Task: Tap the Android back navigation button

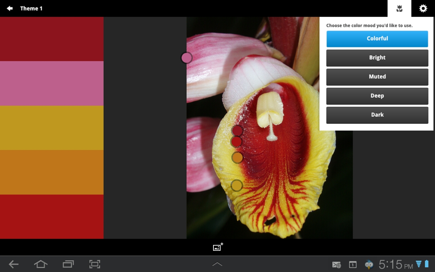Action: (14, 264)
